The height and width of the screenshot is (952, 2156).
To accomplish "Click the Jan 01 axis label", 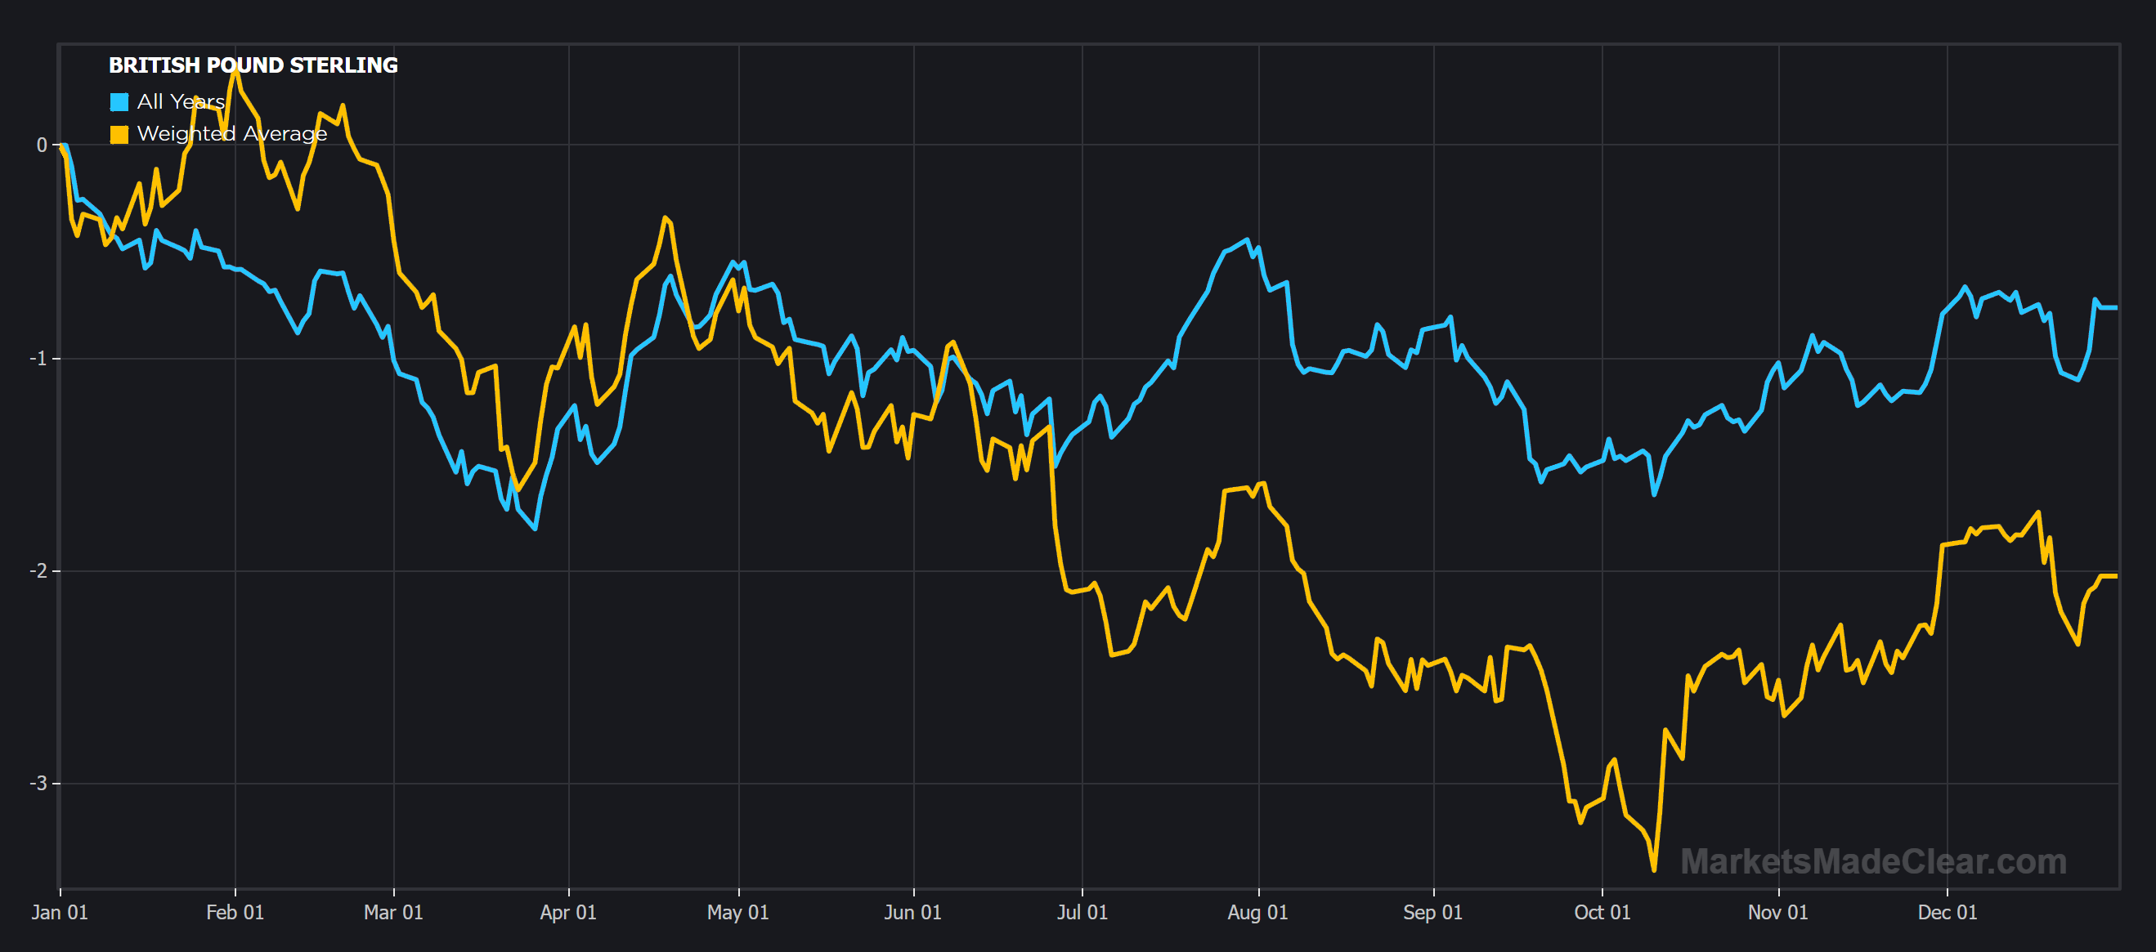I will coord(60,913).
